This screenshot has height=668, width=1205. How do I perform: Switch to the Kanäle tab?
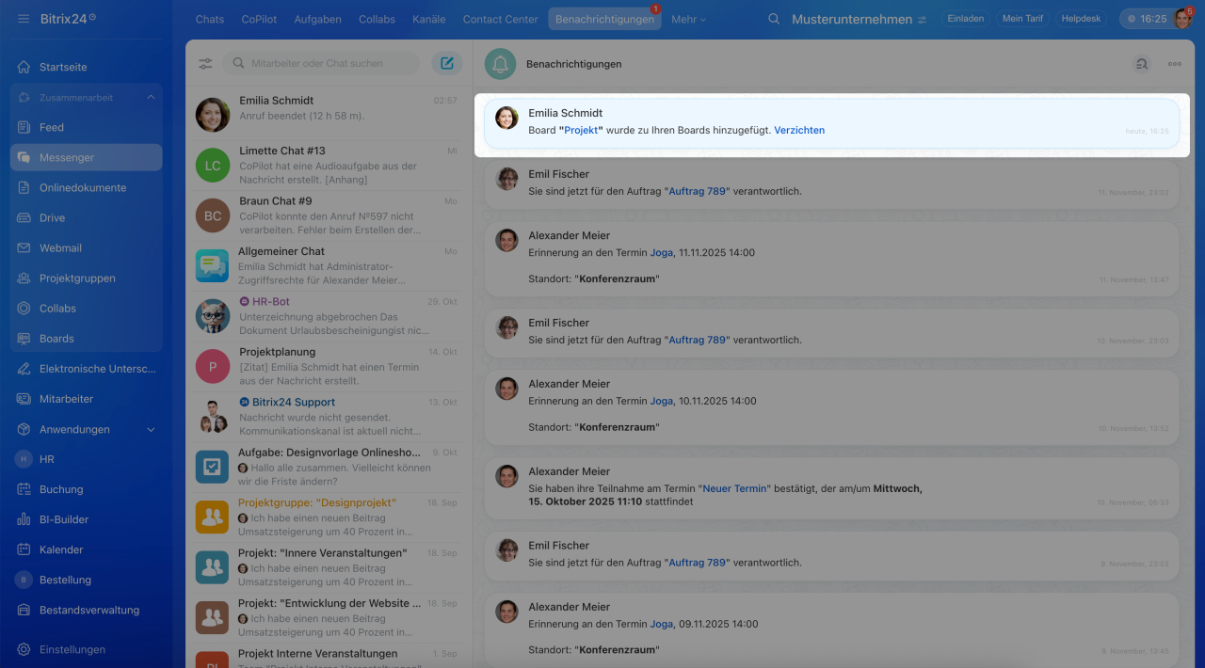[429, 19]
